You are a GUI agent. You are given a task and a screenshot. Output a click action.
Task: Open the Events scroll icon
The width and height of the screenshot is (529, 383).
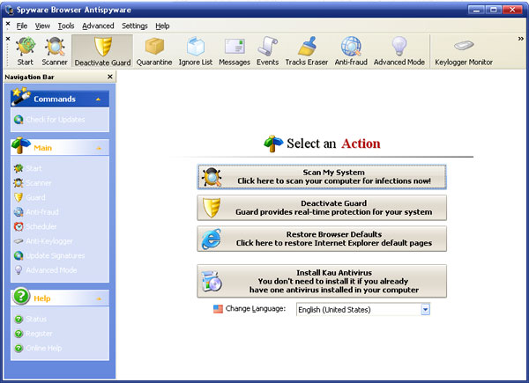pos(267,52)
